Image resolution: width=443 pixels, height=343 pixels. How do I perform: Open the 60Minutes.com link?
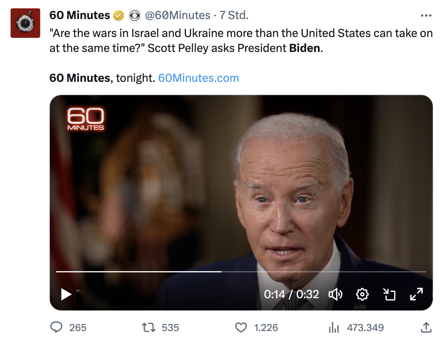click(198, 78)
